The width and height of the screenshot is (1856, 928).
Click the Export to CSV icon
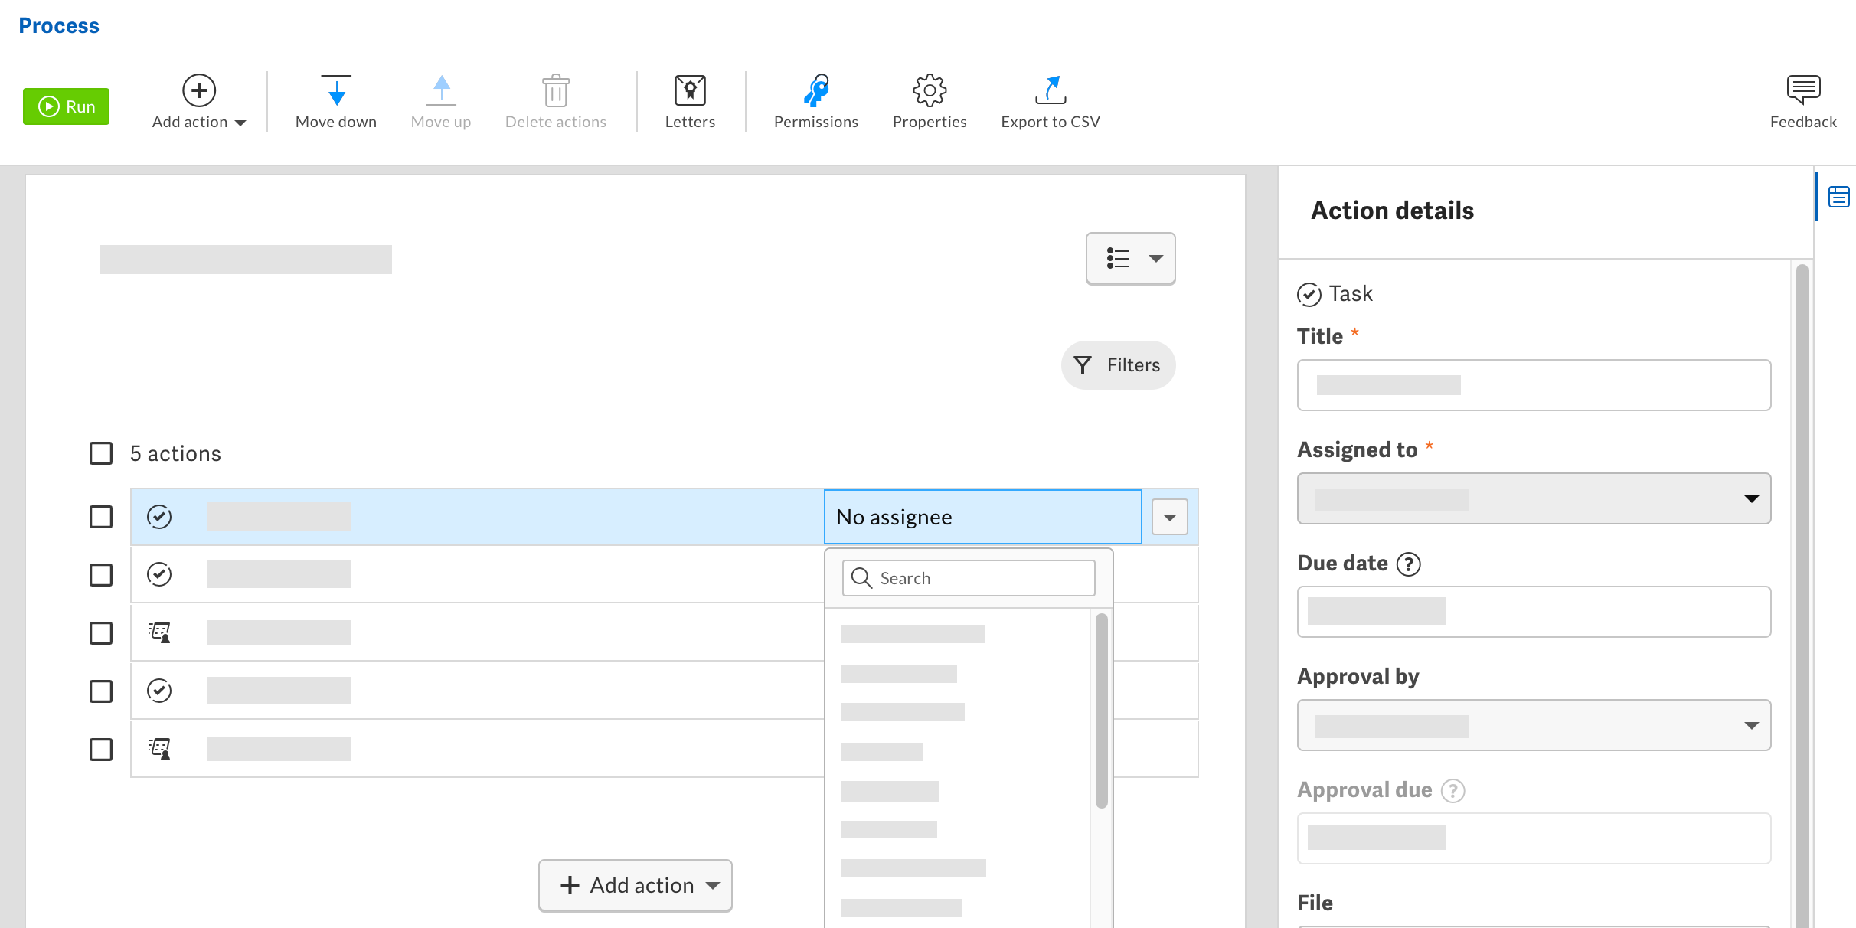click(1050, 92)
